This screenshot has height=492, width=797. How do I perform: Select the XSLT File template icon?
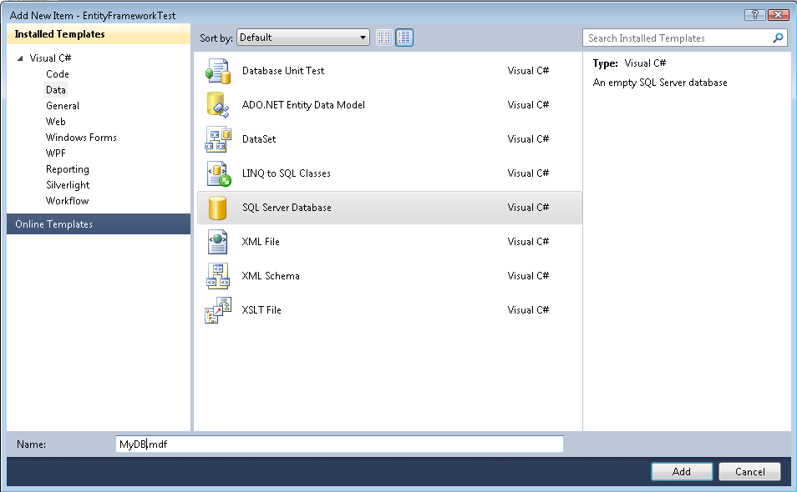pyautogui.click(x=217, y=310)
